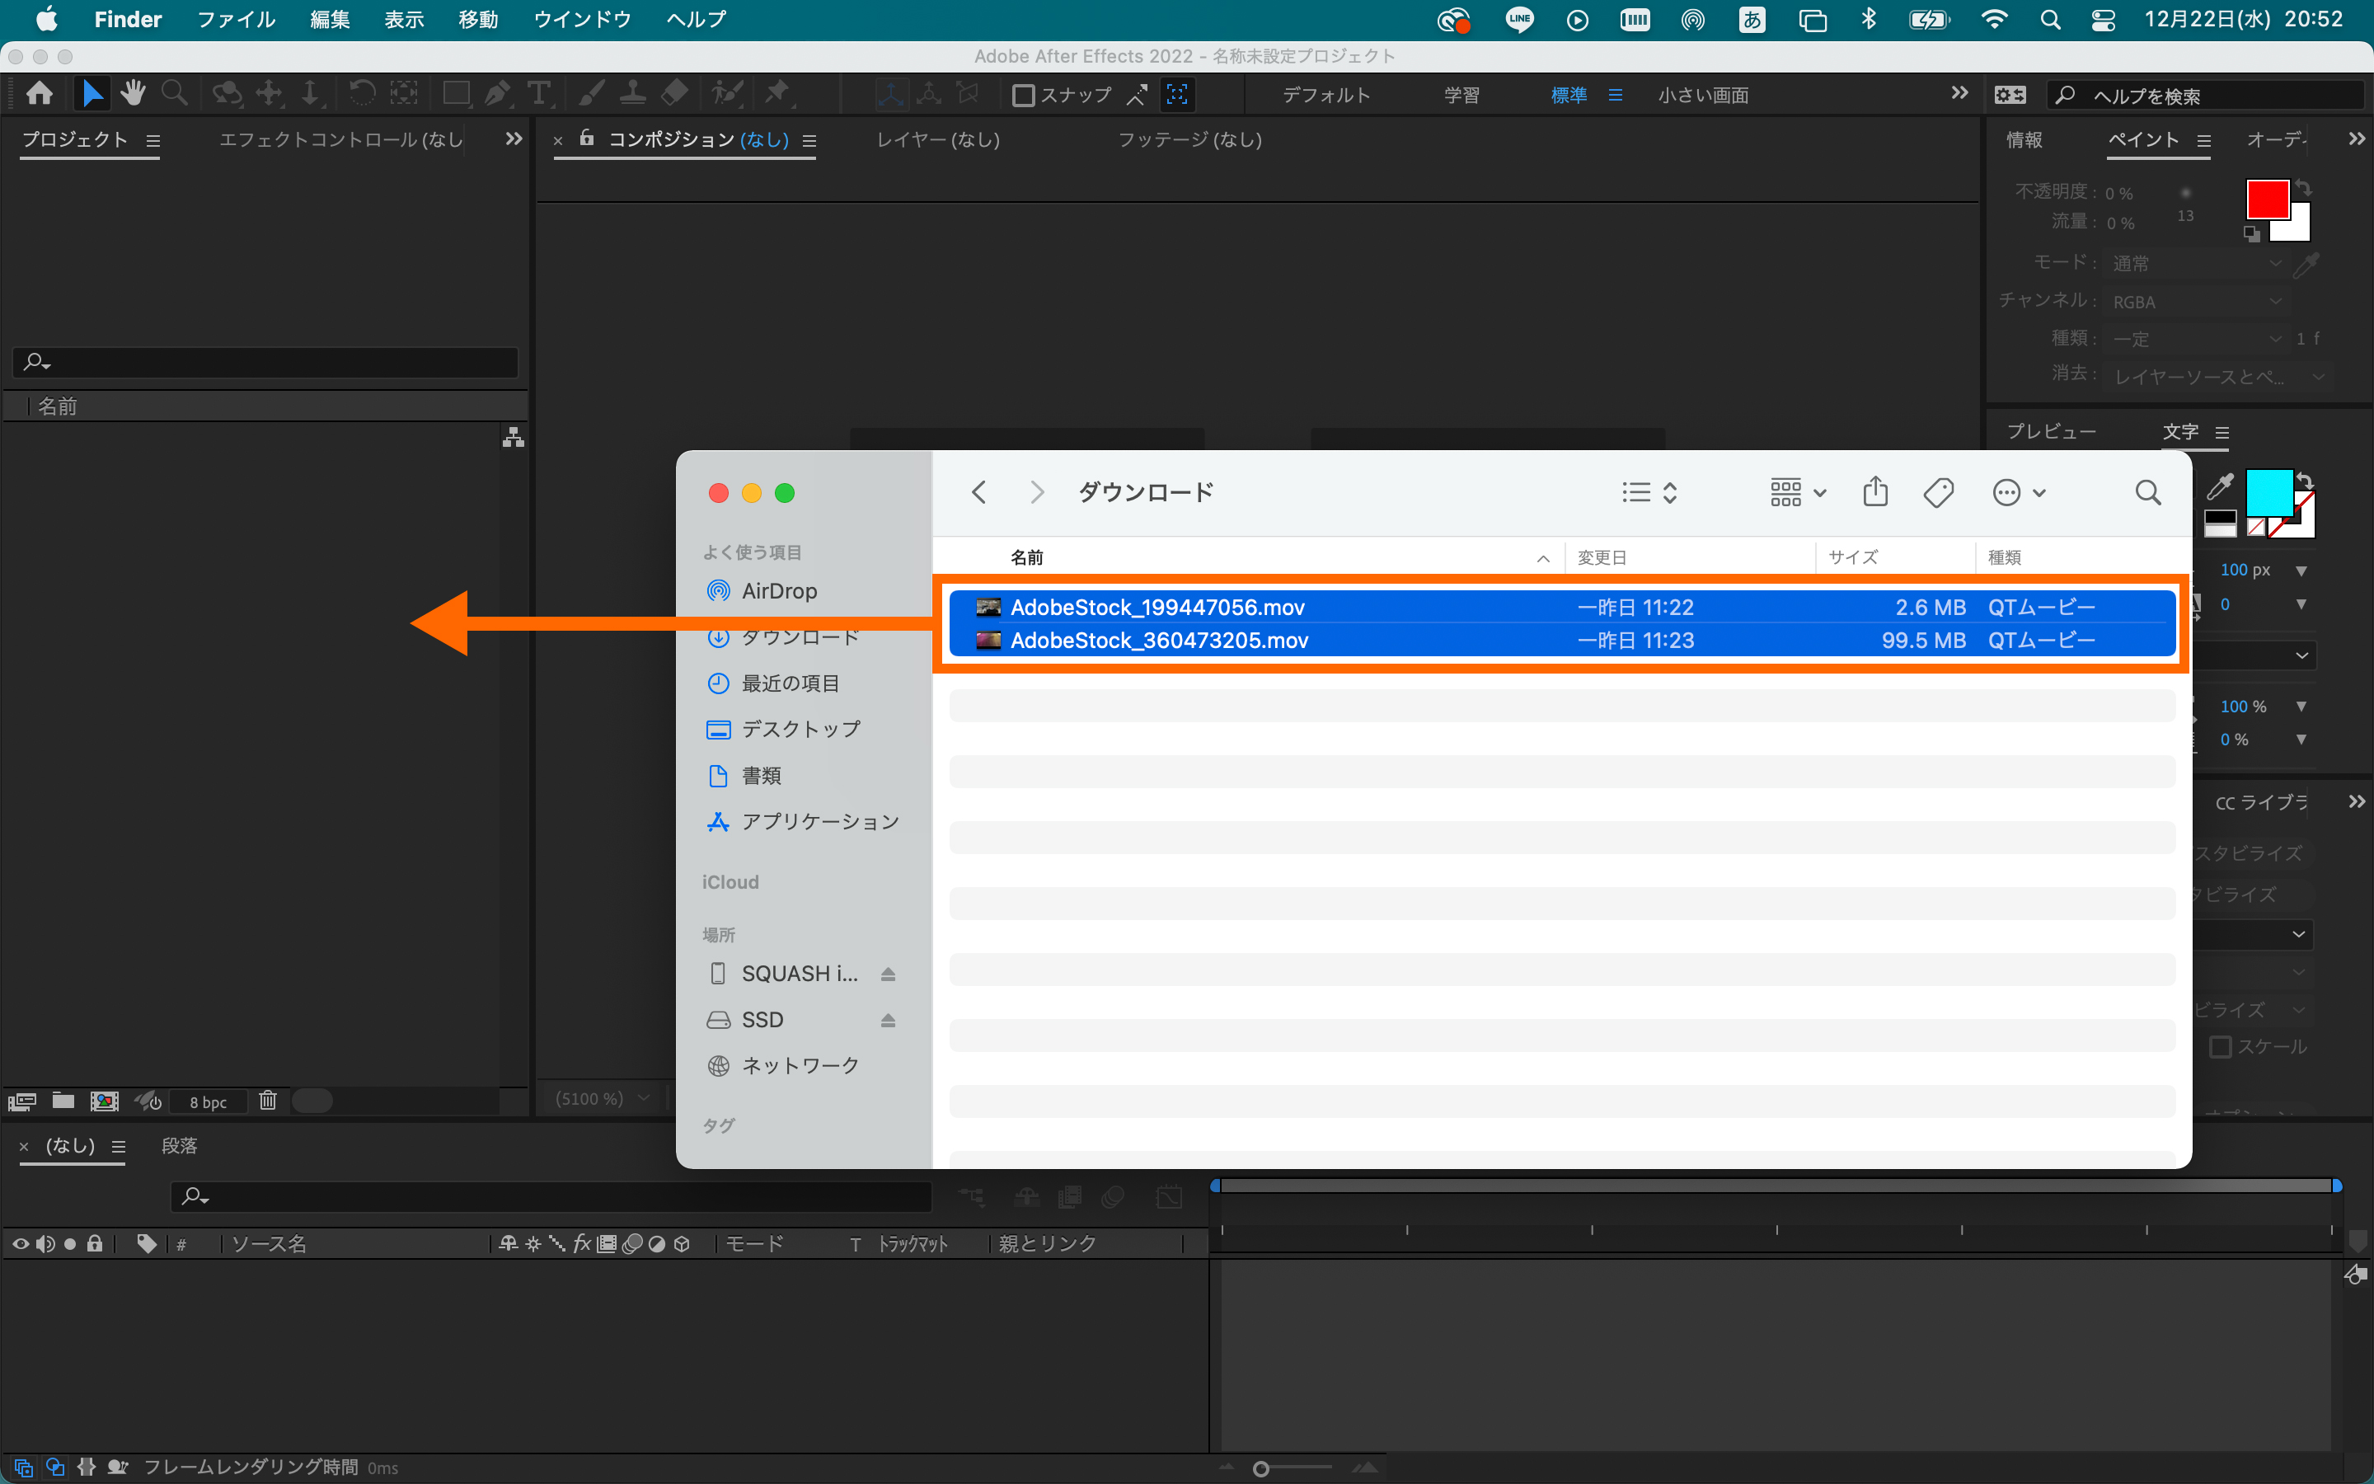
Task: Click the red foreground paint color swatch
Action: point(2266,200)
